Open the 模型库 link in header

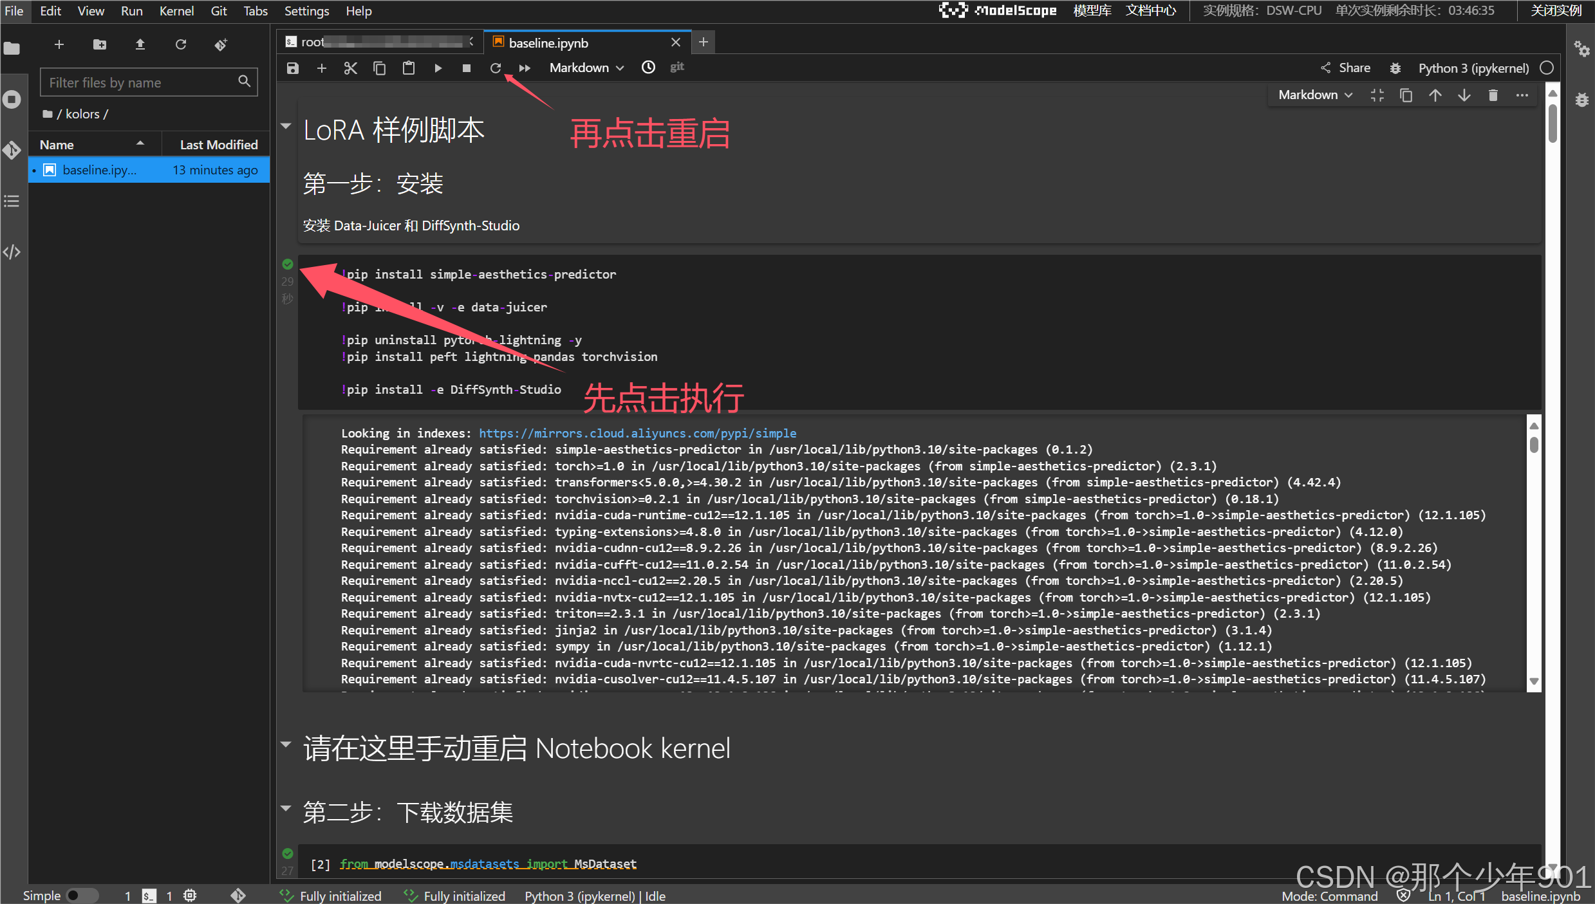tap(1092, 11)
